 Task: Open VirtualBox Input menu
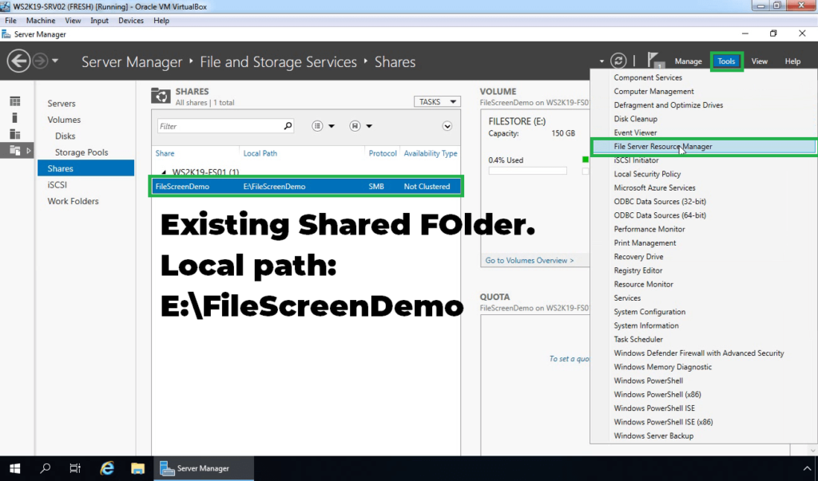99,20
